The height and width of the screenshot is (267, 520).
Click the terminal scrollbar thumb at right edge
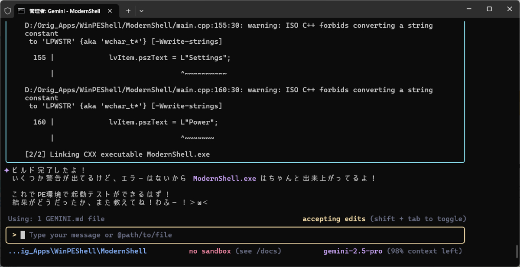(x=516, y=251)
